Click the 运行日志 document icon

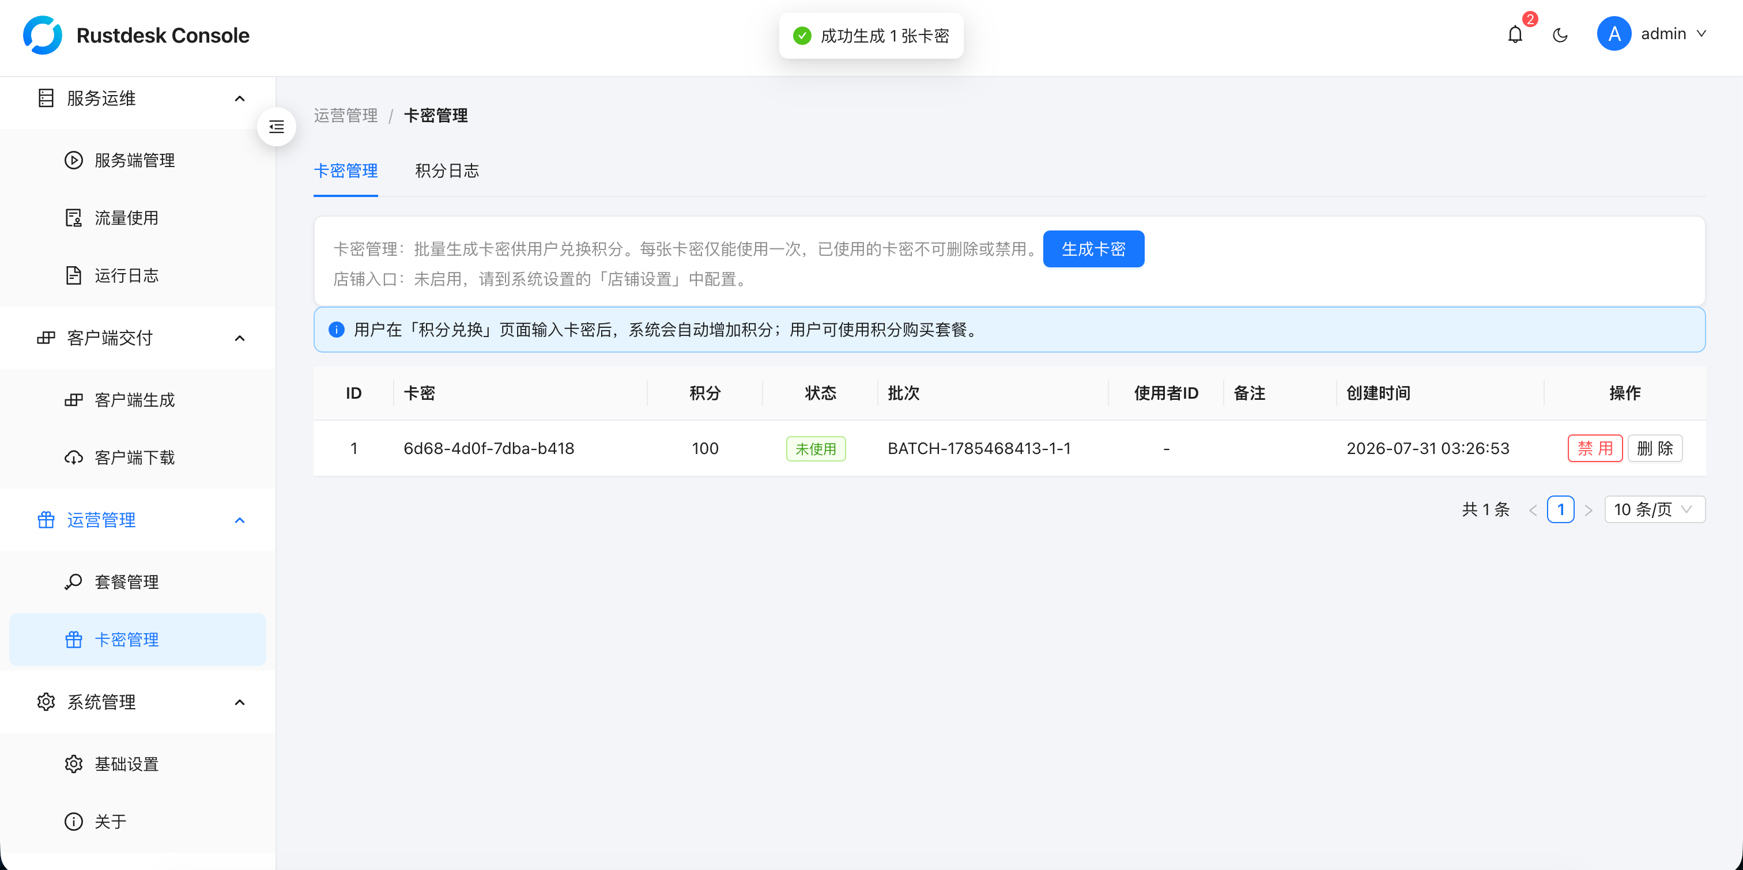pos(73,275)
